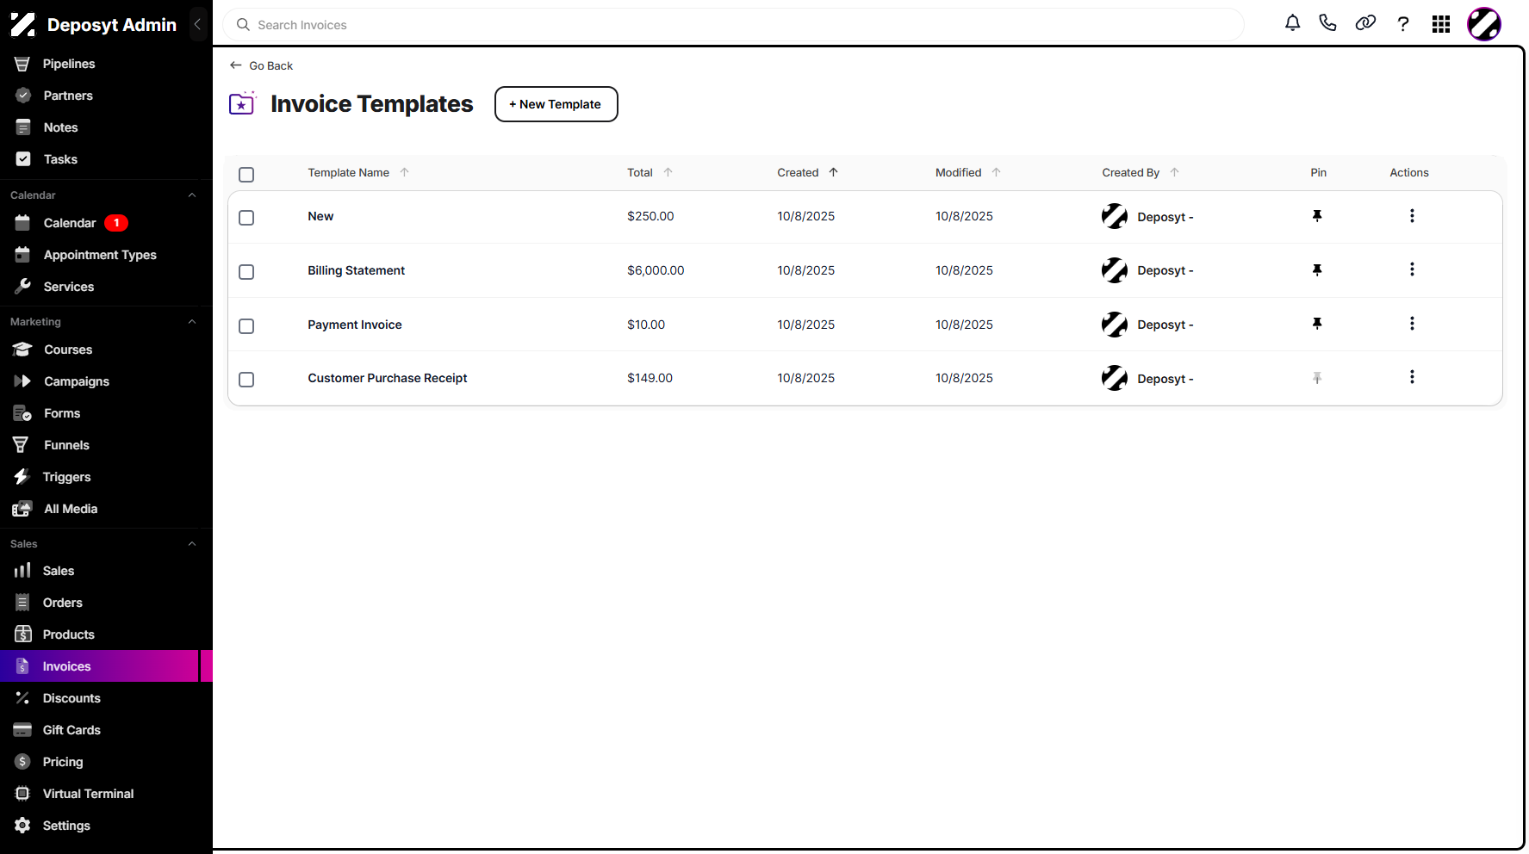Pin the Customer Purchase Receipt template

coord(1317,378)
